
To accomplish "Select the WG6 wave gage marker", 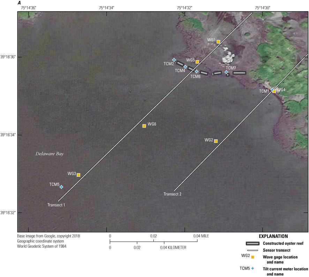I will 144,126.
